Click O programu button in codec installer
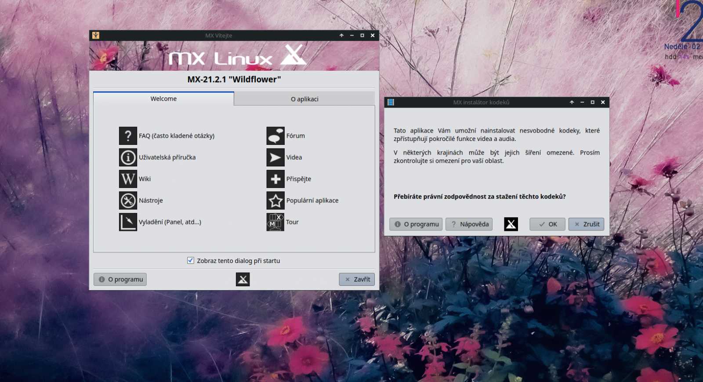This screenshot has height=382, width=703. 416,224
